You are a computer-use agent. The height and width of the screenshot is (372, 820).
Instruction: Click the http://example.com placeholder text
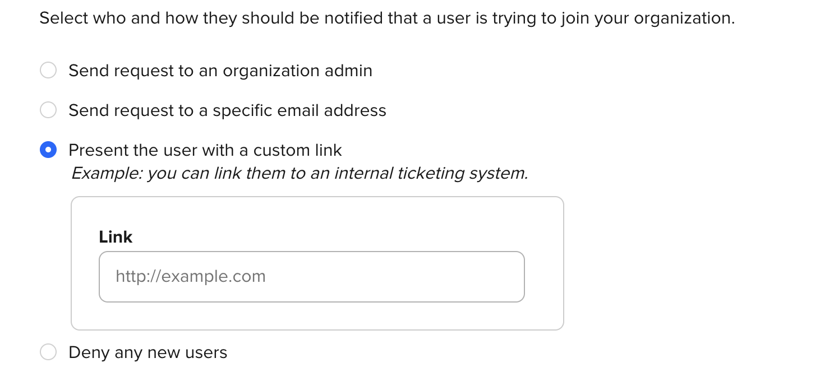tap(191, 277)
